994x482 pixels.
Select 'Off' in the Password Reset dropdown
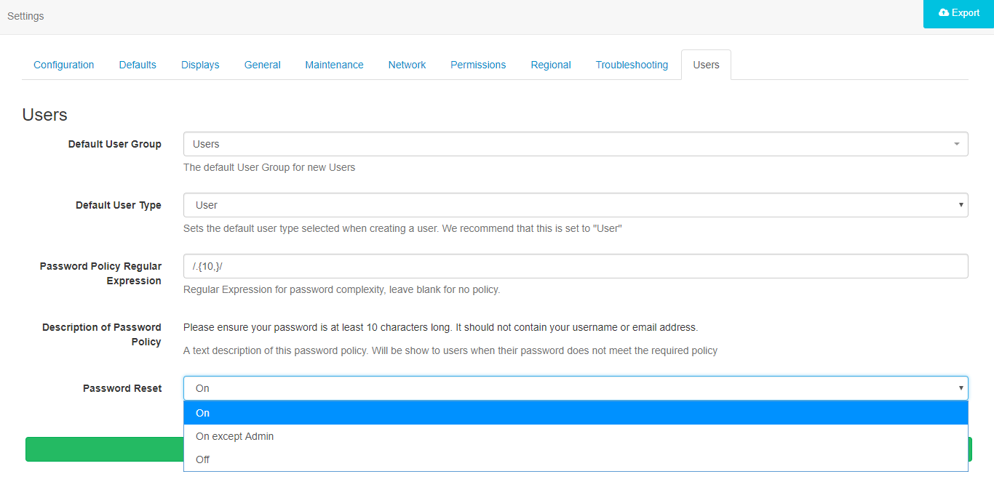click(x=202, y=459)
